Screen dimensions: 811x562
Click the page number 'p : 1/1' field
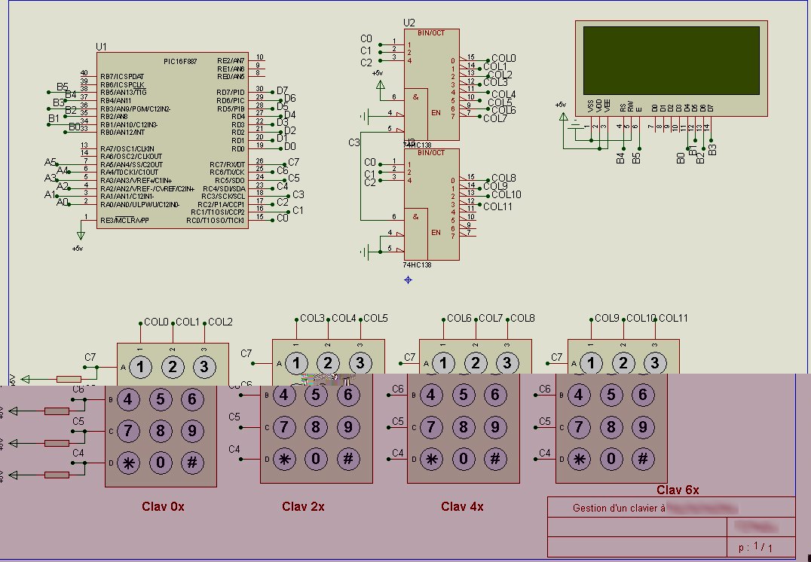pos(756,546)
